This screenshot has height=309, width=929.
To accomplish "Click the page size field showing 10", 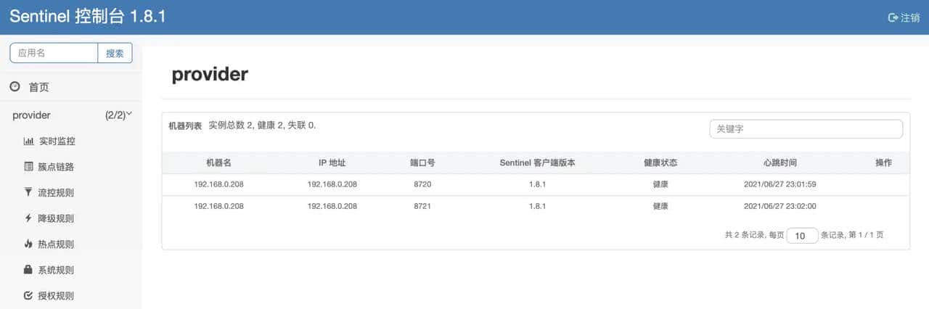I will pyautogui.click(x=802, y=236).
